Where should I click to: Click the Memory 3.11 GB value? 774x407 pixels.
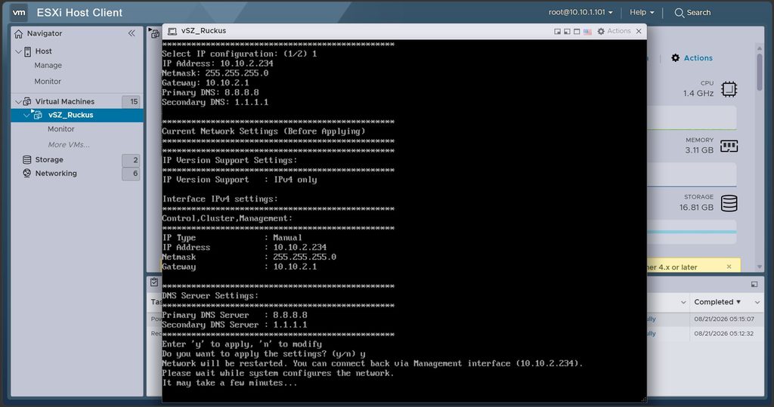[x=699, y=150]
